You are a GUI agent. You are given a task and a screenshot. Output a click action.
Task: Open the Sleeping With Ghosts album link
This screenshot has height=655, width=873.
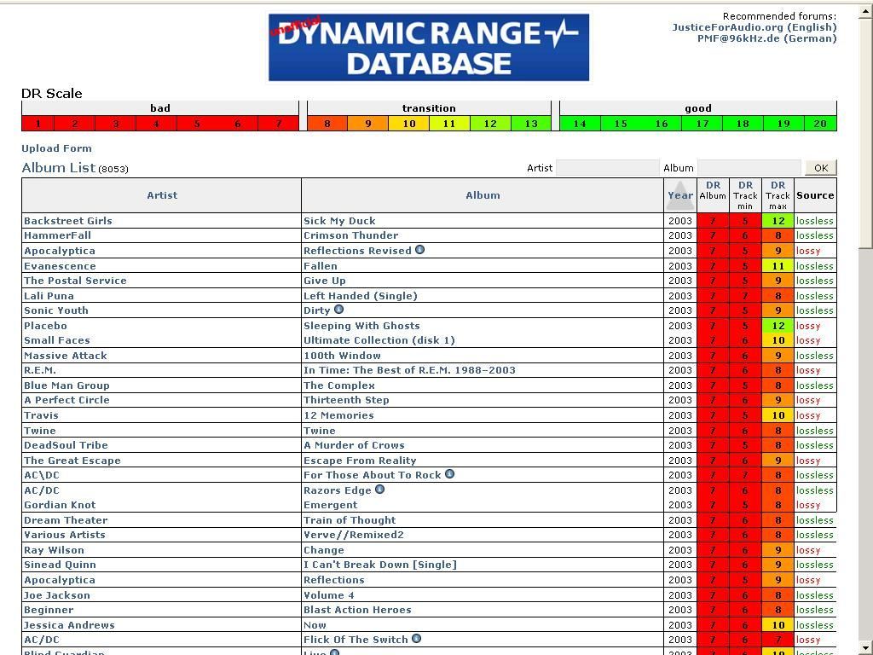point(361,326)
